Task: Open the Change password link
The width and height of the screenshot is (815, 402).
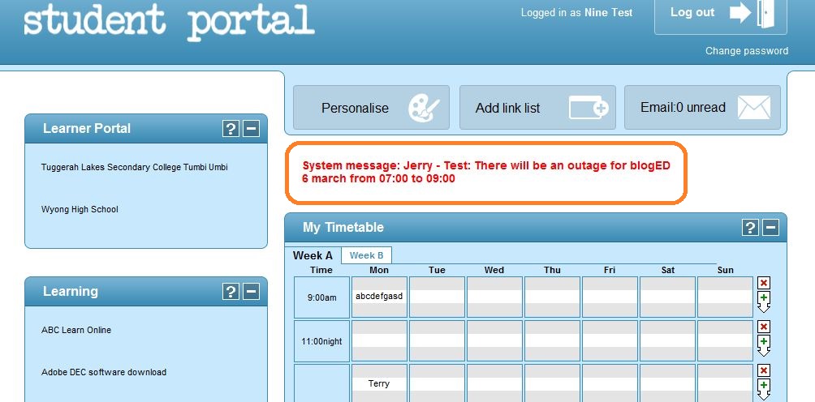Action: click(x=746, y=51)
